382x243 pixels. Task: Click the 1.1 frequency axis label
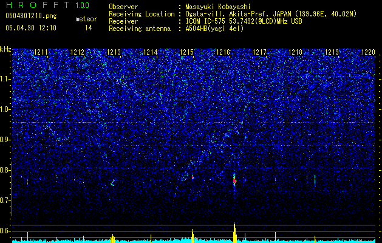tap(5, 79)
